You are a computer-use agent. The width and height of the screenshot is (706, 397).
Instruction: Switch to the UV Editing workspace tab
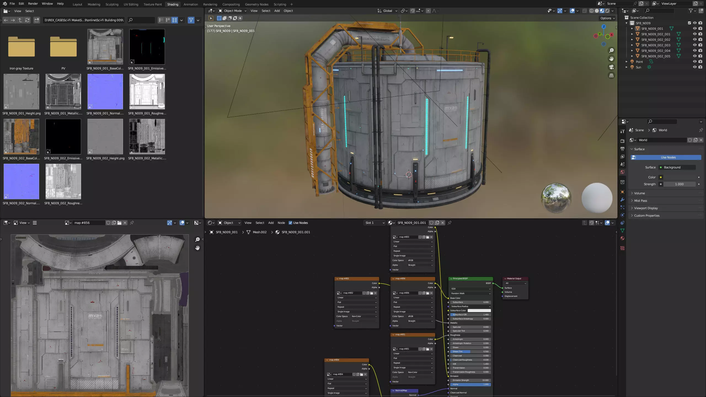tap(131, 4)
